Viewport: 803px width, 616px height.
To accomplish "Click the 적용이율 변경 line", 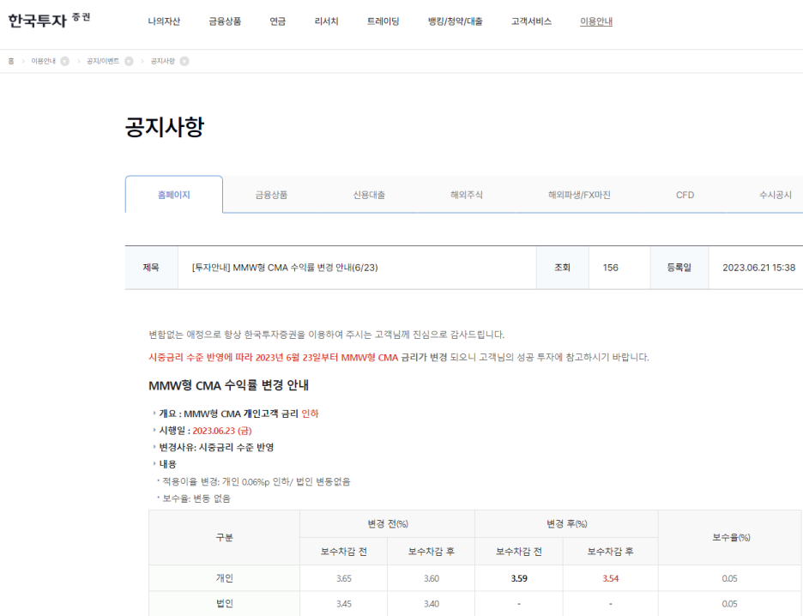I will [256, 482].
